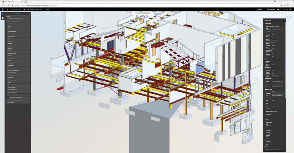
Task: Select Pipe Fittings in model browser
Action: click(x=18, y=63)
